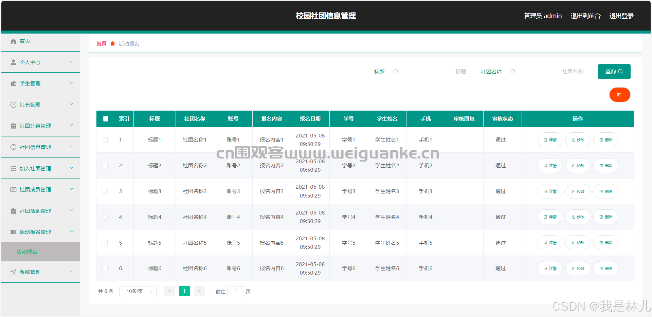Click 管理员 admin in header
The image size is (652, 317).
[543, 16]
